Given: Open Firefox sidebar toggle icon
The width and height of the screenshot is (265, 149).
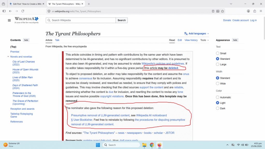Looking at the screenshot, I should (x=4, y=11).
